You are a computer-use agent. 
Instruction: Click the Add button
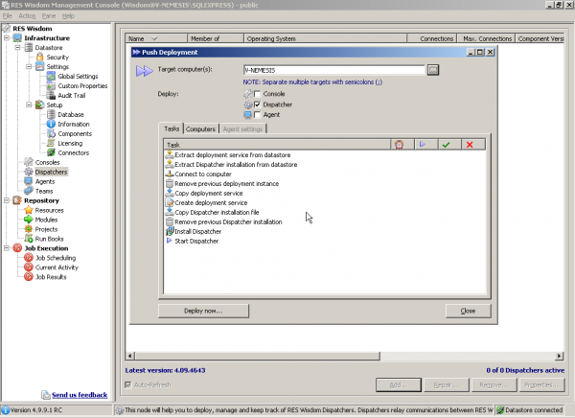[x=399, y=385]
